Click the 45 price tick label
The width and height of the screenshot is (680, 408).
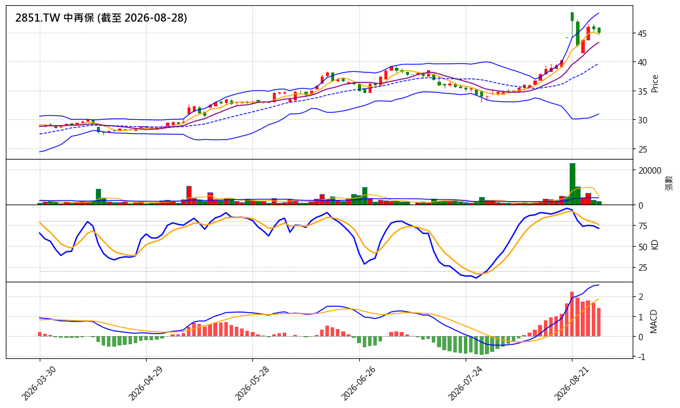[x=642, y=34]
